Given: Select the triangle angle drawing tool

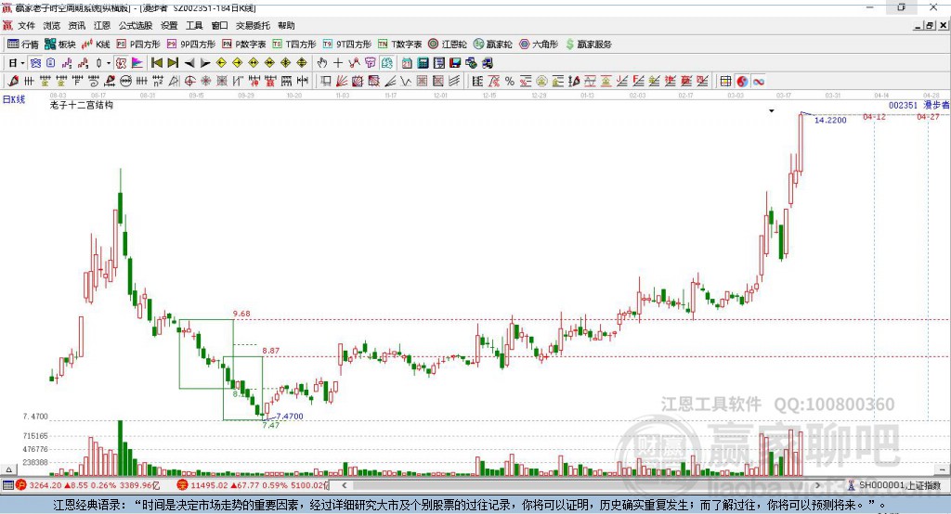Looking at the screenshot, I should click(174, 82).
